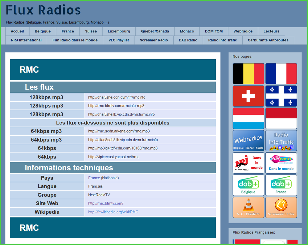The height and width of the screenshot is (245, 308).
Task: Open the Monaco flag icon
Action: coord(281,118)
